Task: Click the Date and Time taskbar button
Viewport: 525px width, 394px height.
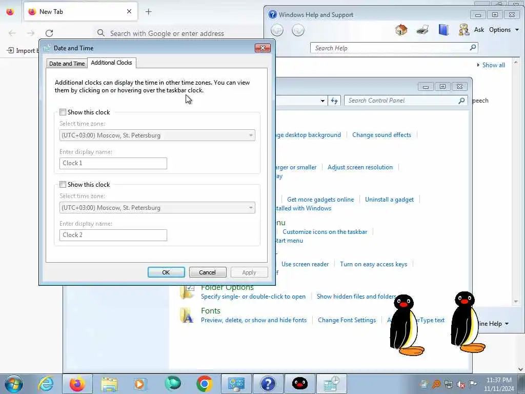Action: tap(332, 384)
